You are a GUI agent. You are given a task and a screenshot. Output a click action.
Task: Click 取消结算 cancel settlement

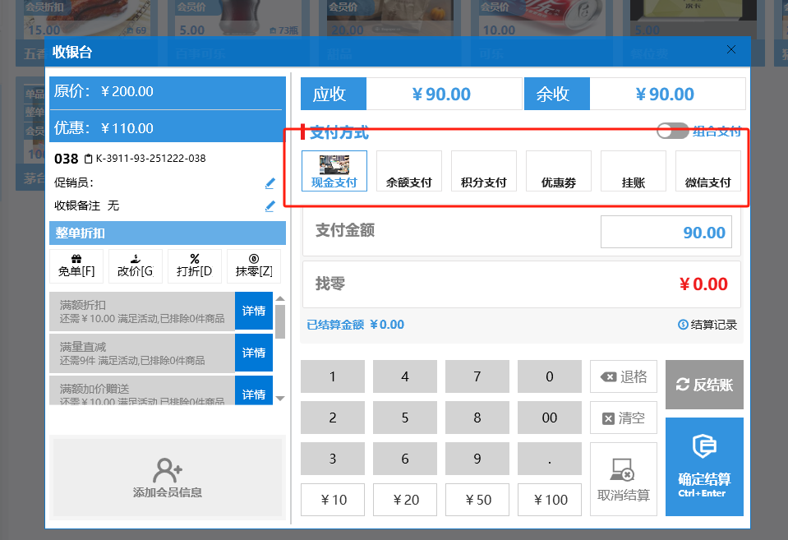(x=624, y=479)
